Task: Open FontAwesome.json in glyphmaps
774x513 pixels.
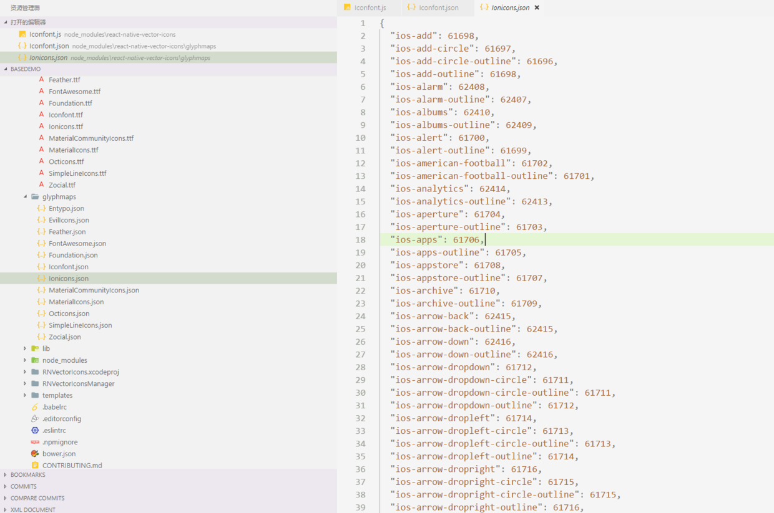Action: 77,244
